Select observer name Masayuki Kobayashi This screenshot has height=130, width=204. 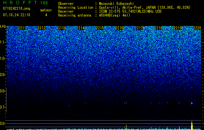[x=116, y=4]
